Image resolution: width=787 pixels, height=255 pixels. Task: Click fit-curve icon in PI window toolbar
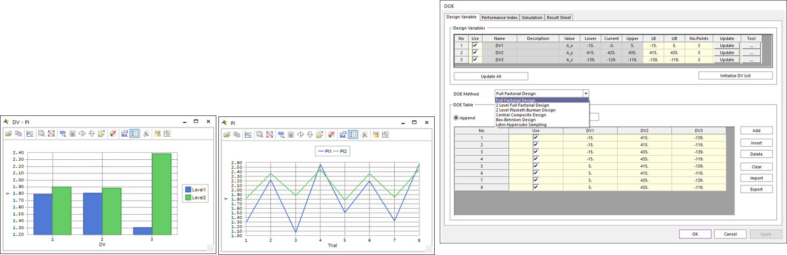pos(270,135)
